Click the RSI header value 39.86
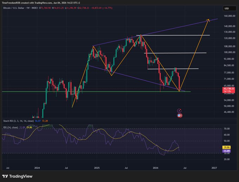The image size is (239, 182). pyautogui.click(x=29, y=127)
